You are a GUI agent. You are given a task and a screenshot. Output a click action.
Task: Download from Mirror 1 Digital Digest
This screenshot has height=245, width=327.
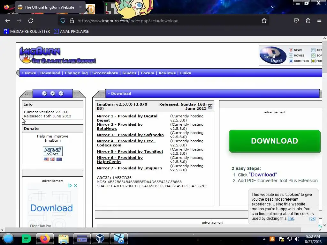coord(127,118)
